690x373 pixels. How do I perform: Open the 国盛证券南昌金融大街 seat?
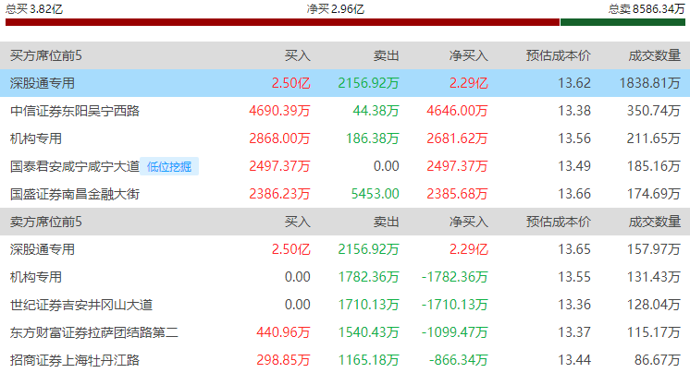coord(75,194)
